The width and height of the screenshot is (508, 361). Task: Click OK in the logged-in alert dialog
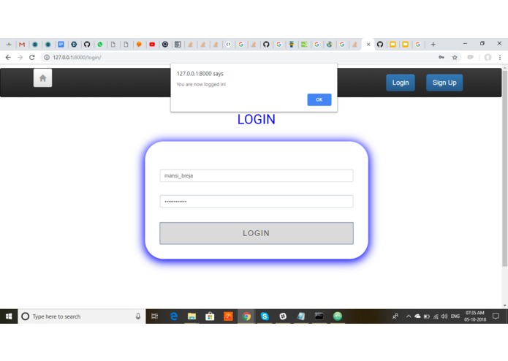tap(319, 99)
